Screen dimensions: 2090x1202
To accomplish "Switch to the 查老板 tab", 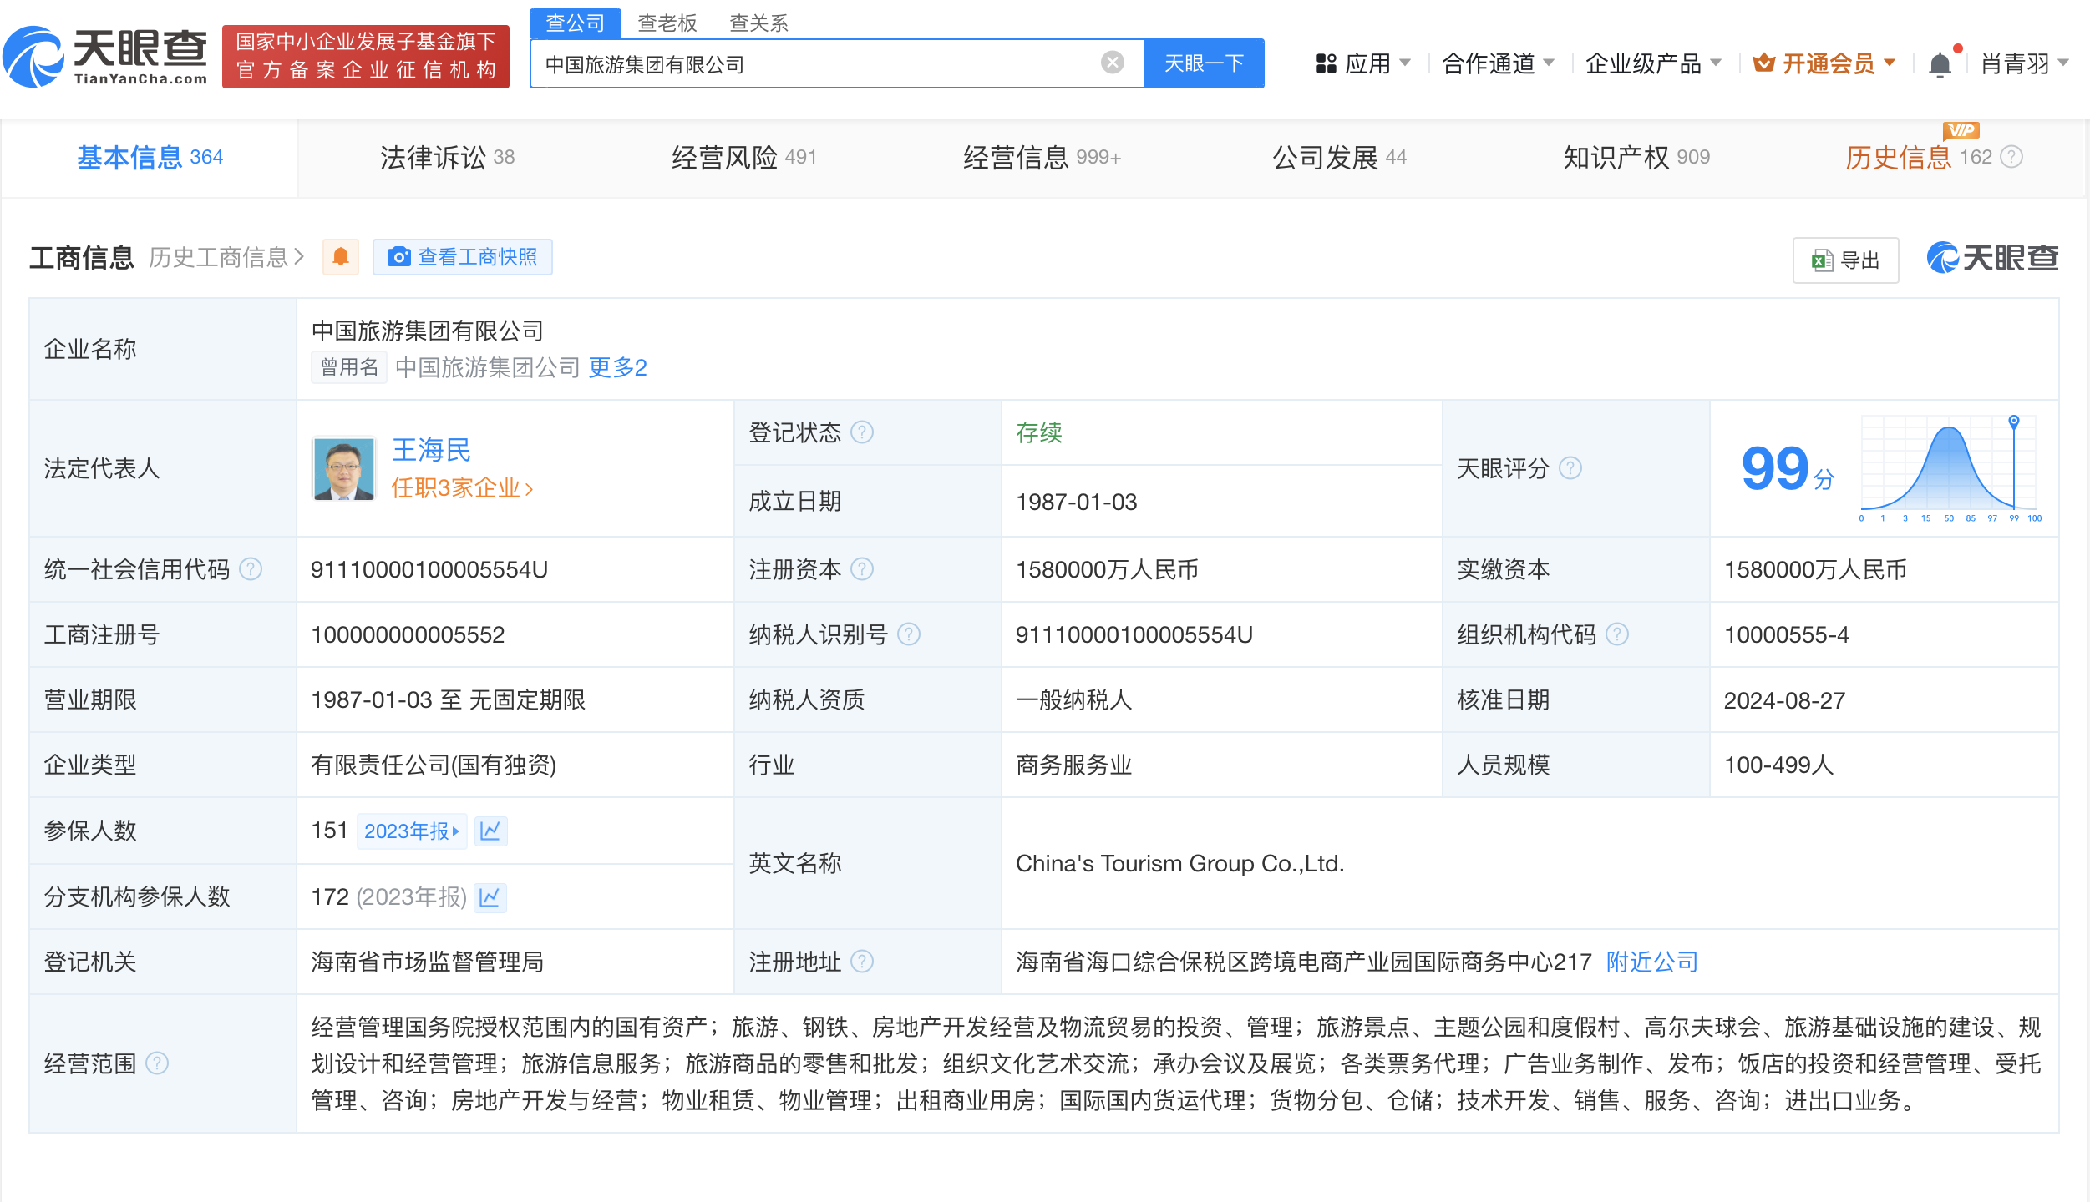I will 667,23.
